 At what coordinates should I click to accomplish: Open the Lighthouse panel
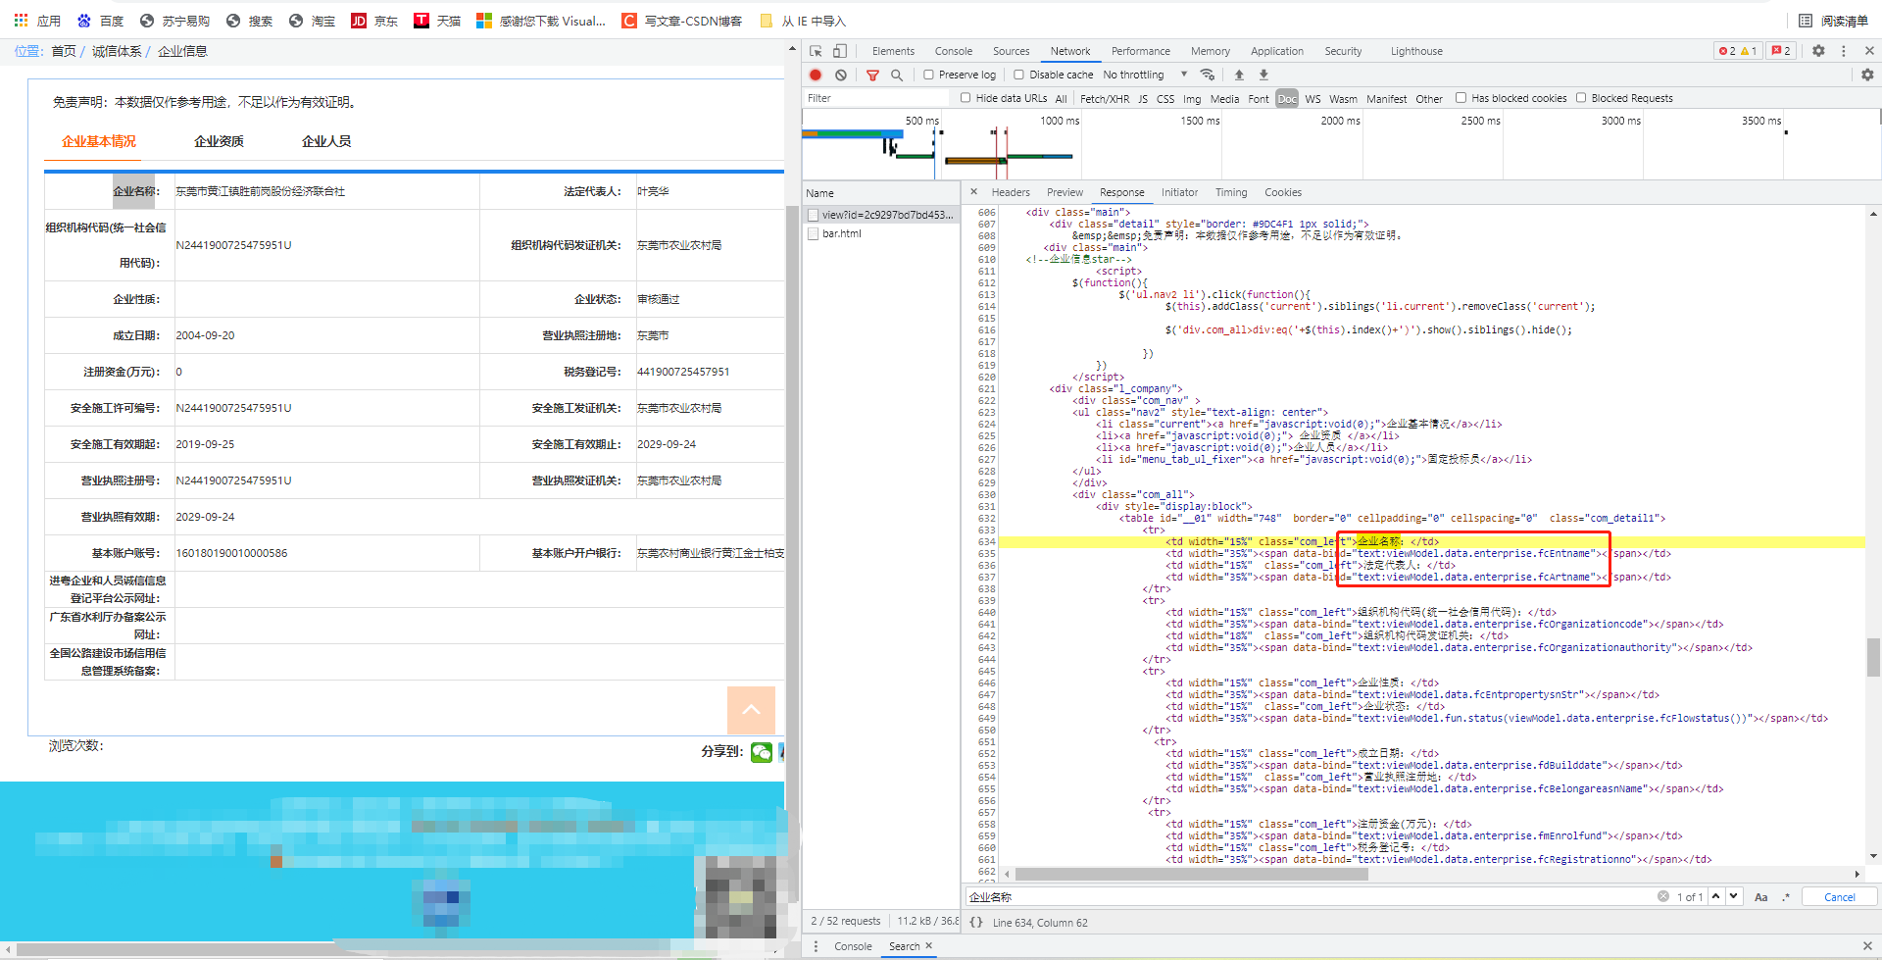[1416, 51]
